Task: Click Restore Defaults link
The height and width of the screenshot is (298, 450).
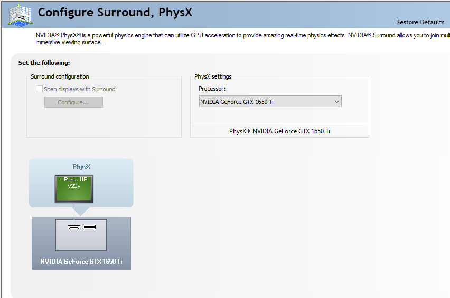Action: 420,22
